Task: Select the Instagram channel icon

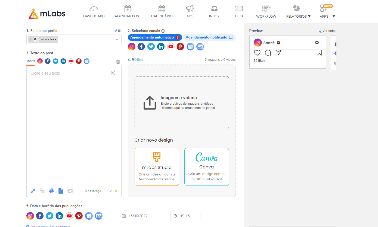Action: point(132,47)
